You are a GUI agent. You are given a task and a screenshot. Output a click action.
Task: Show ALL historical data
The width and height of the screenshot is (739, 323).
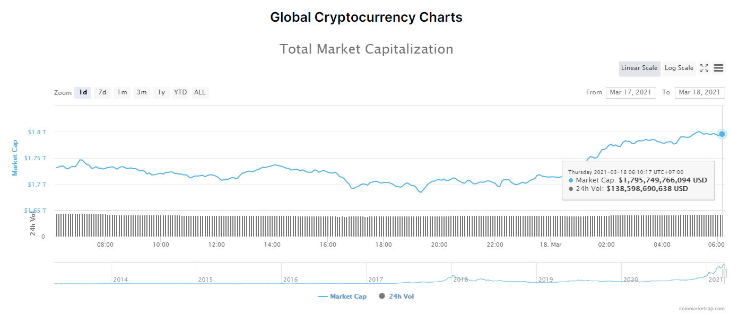pyautogui.click(x=199, y=92)
